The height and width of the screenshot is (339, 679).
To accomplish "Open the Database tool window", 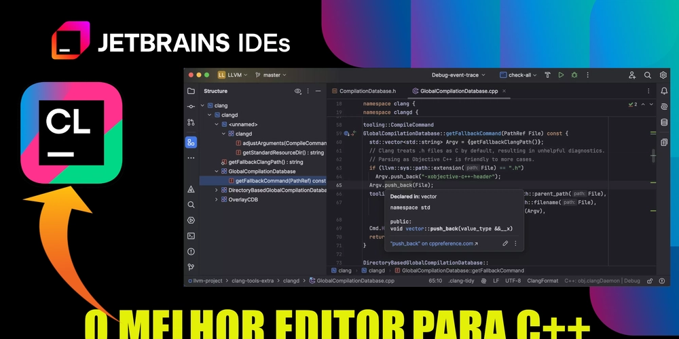I will (x=663, y=123).
